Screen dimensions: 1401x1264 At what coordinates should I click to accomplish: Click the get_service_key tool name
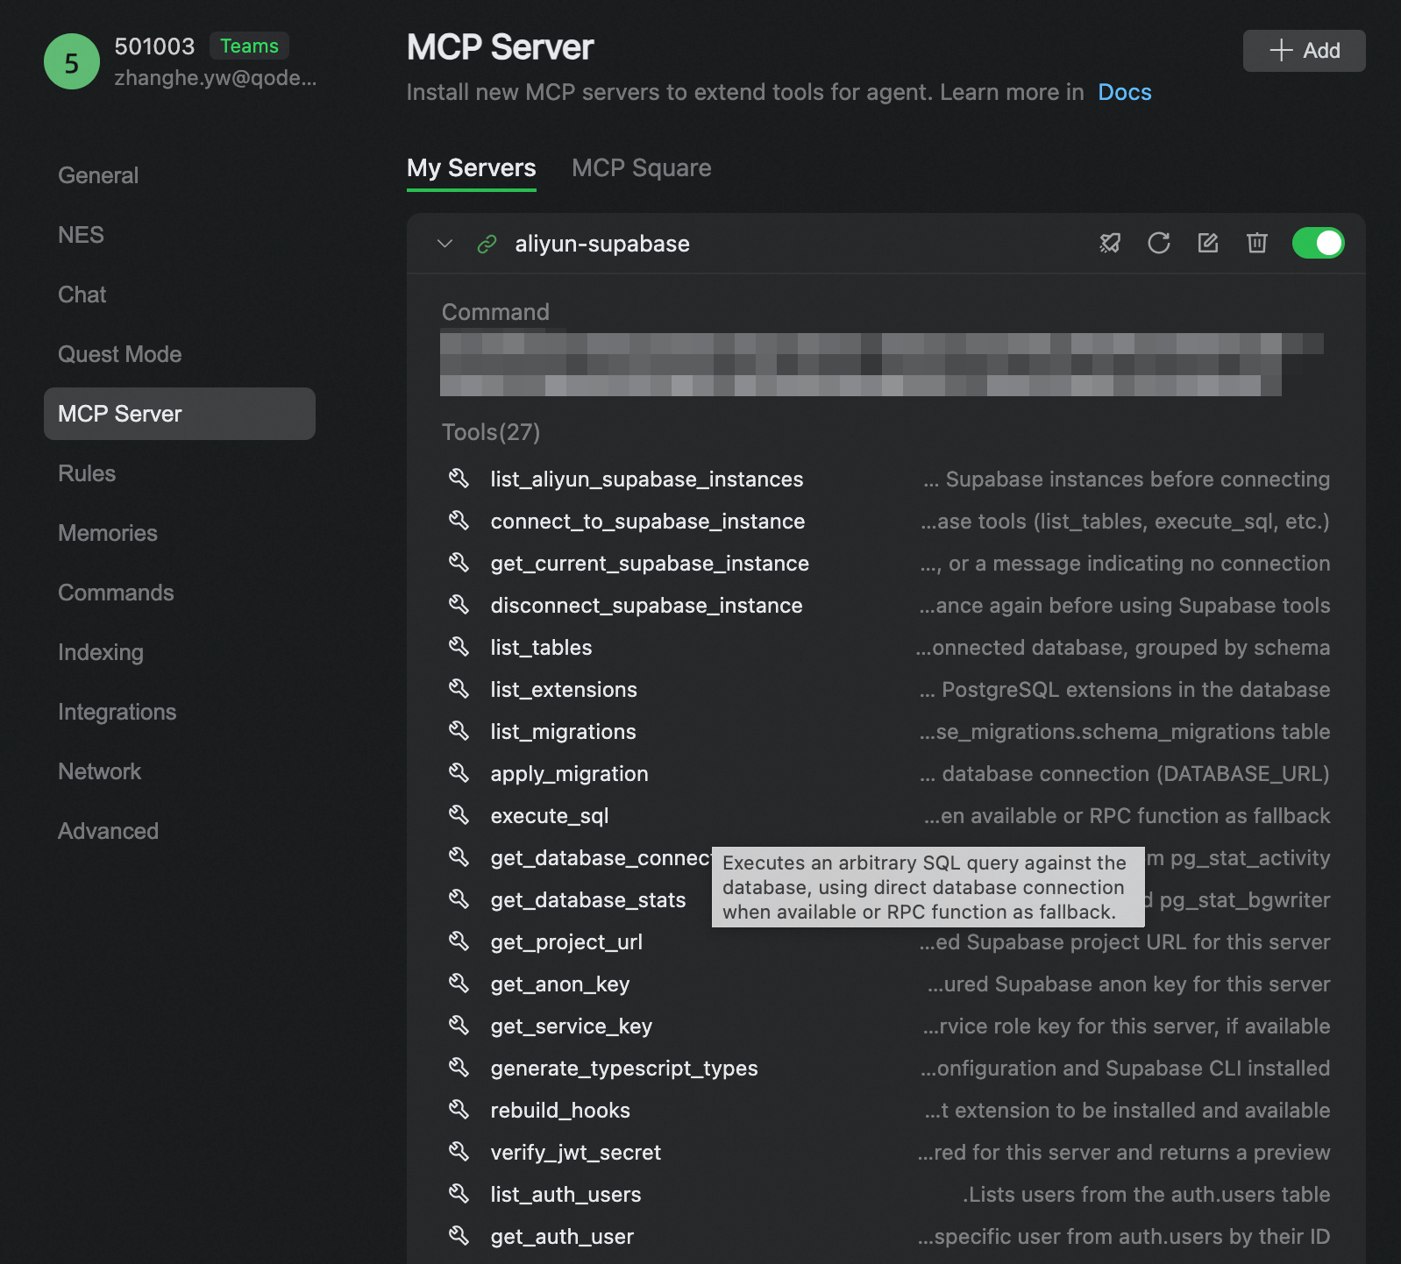tap(572, 1026)
